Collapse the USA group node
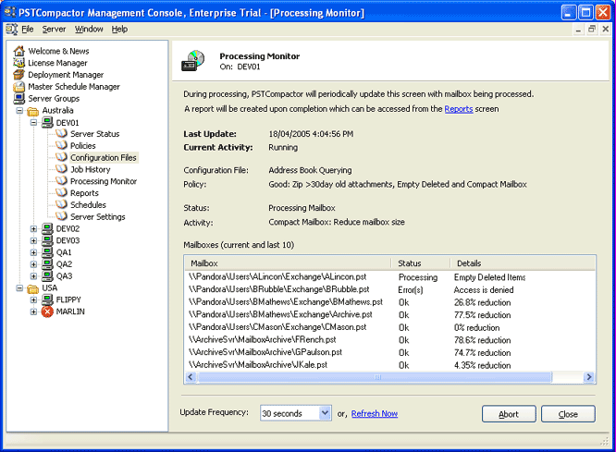Screen dimensions: 616x452 coord(19,287)
